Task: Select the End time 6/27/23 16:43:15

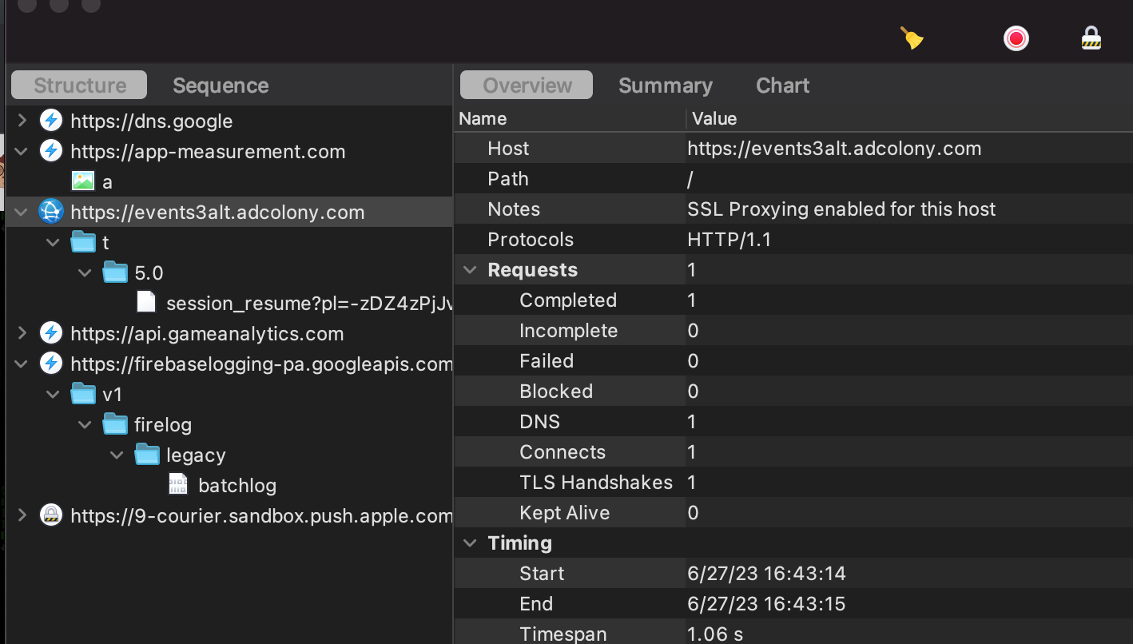Action: 766,604
